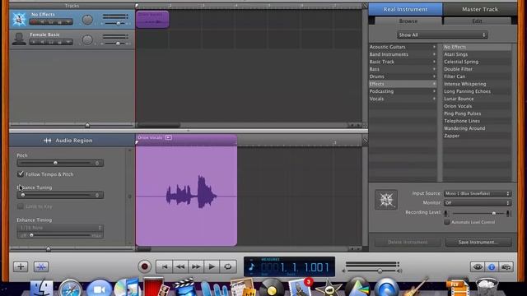Open Finder from the Dock

tap(42, 288)
